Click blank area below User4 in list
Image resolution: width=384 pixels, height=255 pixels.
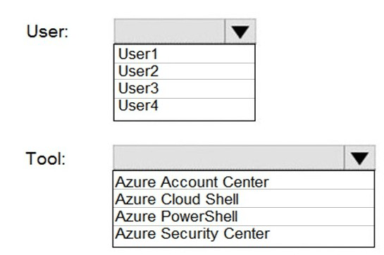pos(185,117)
